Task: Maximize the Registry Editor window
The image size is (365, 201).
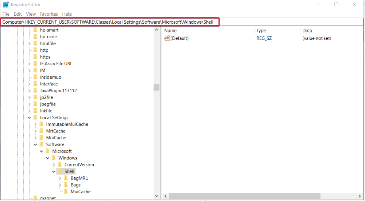Action: coord(336,4)
